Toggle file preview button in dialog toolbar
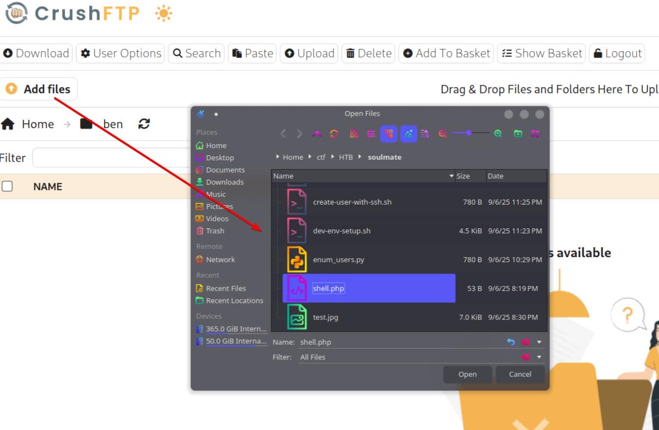Screen dimensions: 659x430 click(409, 133)
